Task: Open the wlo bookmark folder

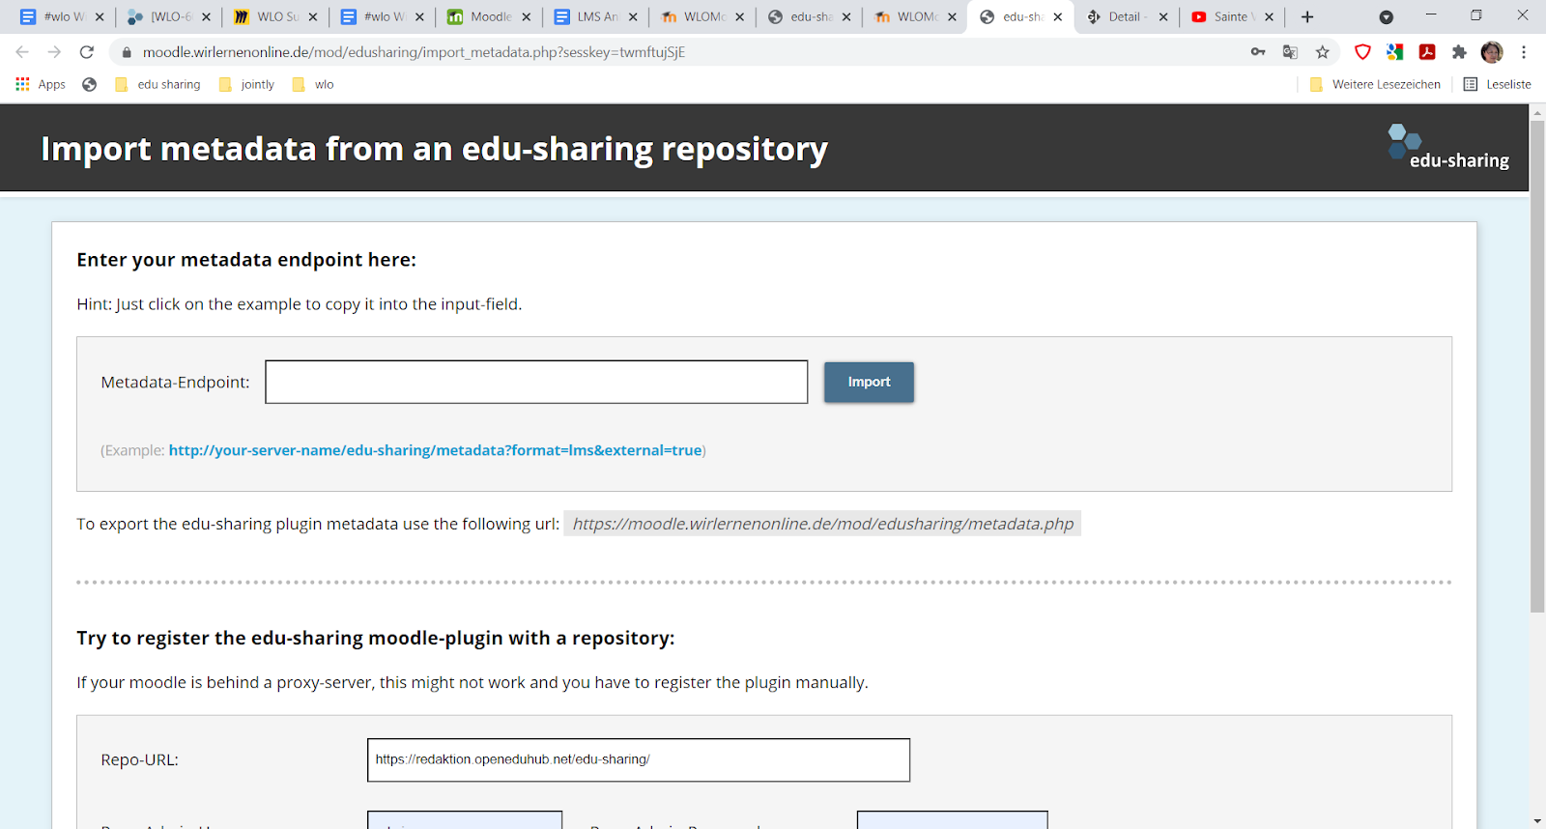Action: [313, 84]
